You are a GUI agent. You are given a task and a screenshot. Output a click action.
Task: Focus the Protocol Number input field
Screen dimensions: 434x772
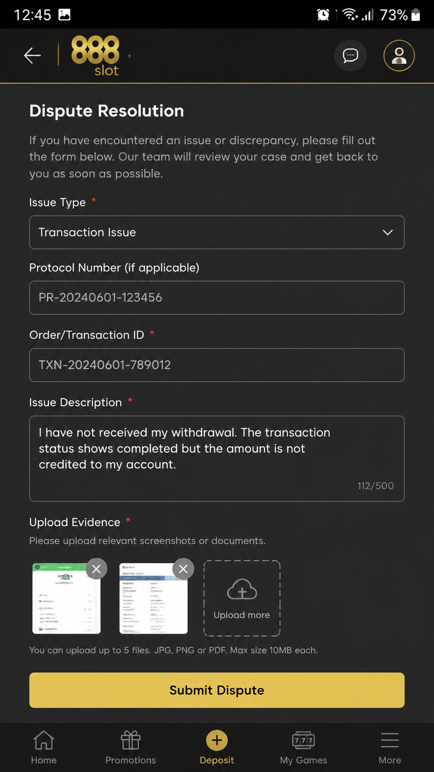tap(217, 297)
